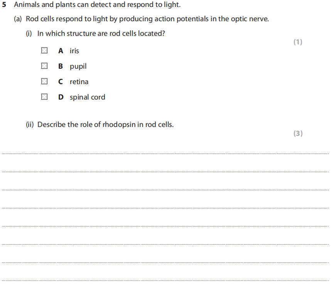The height and width of the screenshot is (284, 332).
Task: Click the last dotted answer line
Action: point(165,281)
